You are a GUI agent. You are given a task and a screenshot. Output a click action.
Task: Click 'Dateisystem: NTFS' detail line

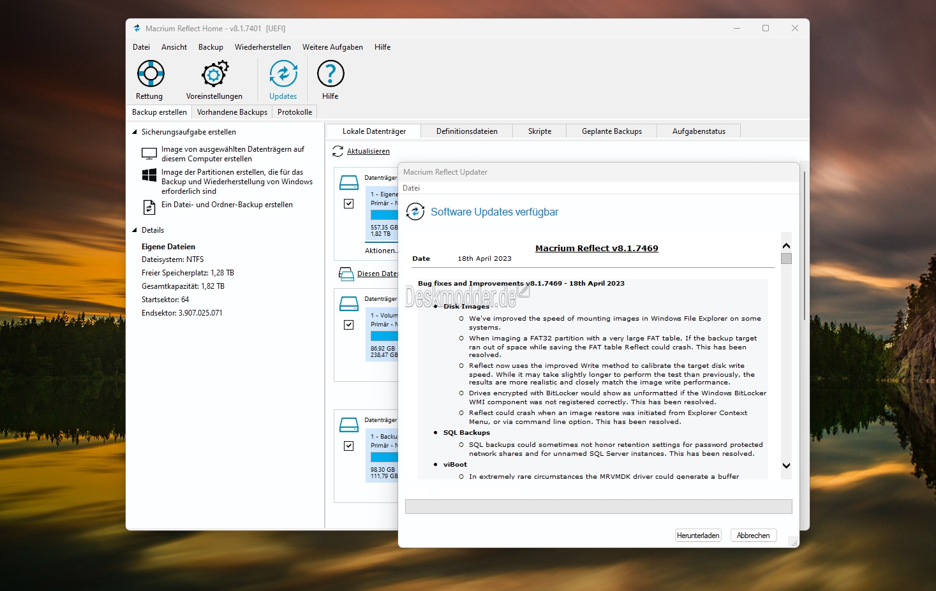coord(172,259)
